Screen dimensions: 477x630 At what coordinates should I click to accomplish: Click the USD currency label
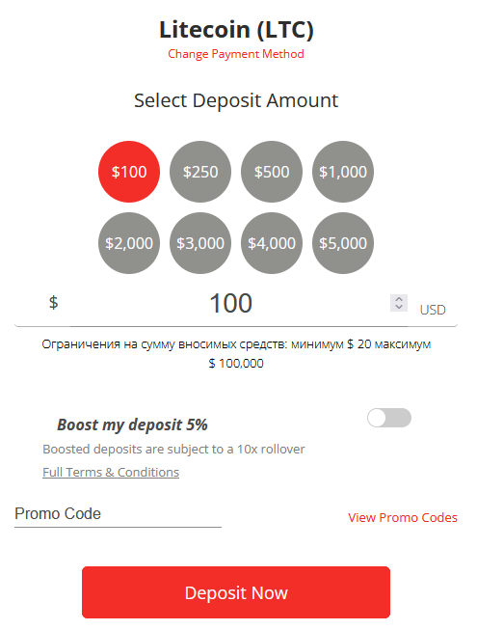pos(433,310)
